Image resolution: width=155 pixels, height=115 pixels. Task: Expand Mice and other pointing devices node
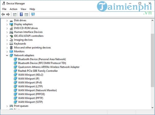[7, 48]
